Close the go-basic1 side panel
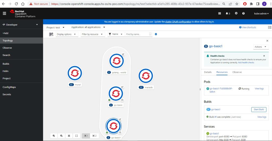Image resolution: width=272 pixels, height=141 pixels. point(267,41)
